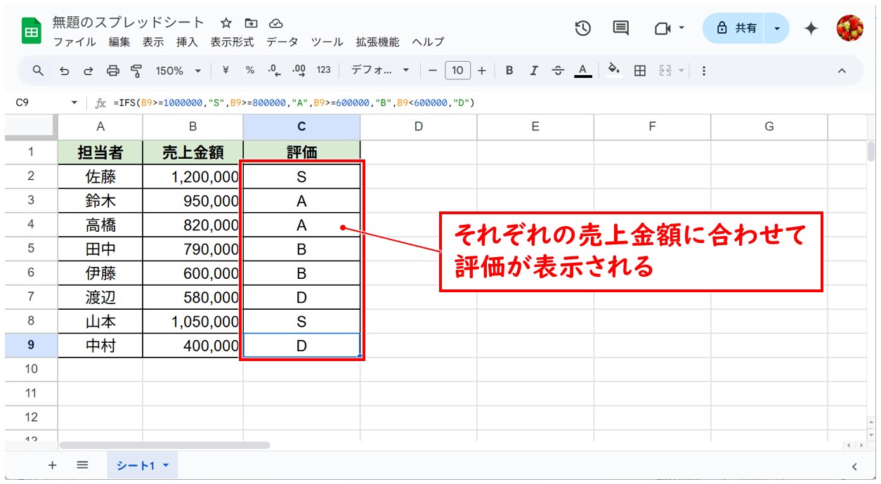Format as currency yen
Image resolution: width=881 pixels, height=484 pixels.
coord(226,70)
